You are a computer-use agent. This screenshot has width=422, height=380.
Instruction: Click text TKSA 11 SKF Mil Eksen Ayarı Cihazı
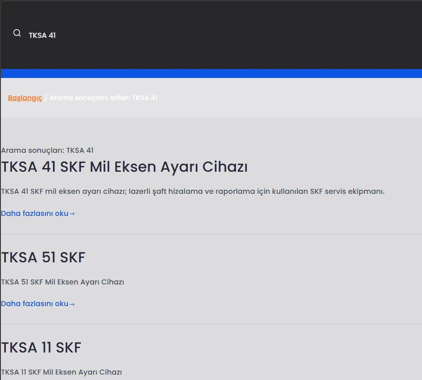(x=62, y=372)
